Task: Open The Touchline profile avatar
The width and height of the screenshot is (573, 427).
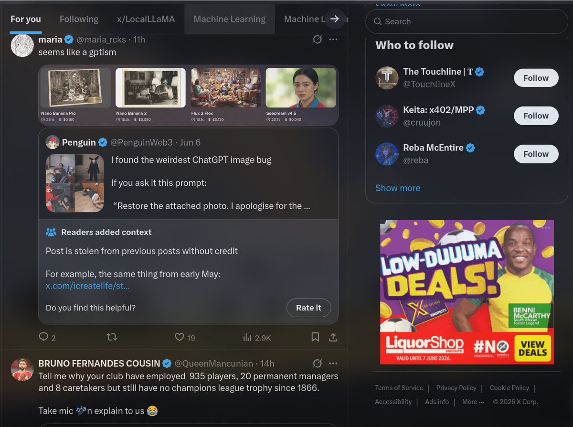Action: pos(387,78)
